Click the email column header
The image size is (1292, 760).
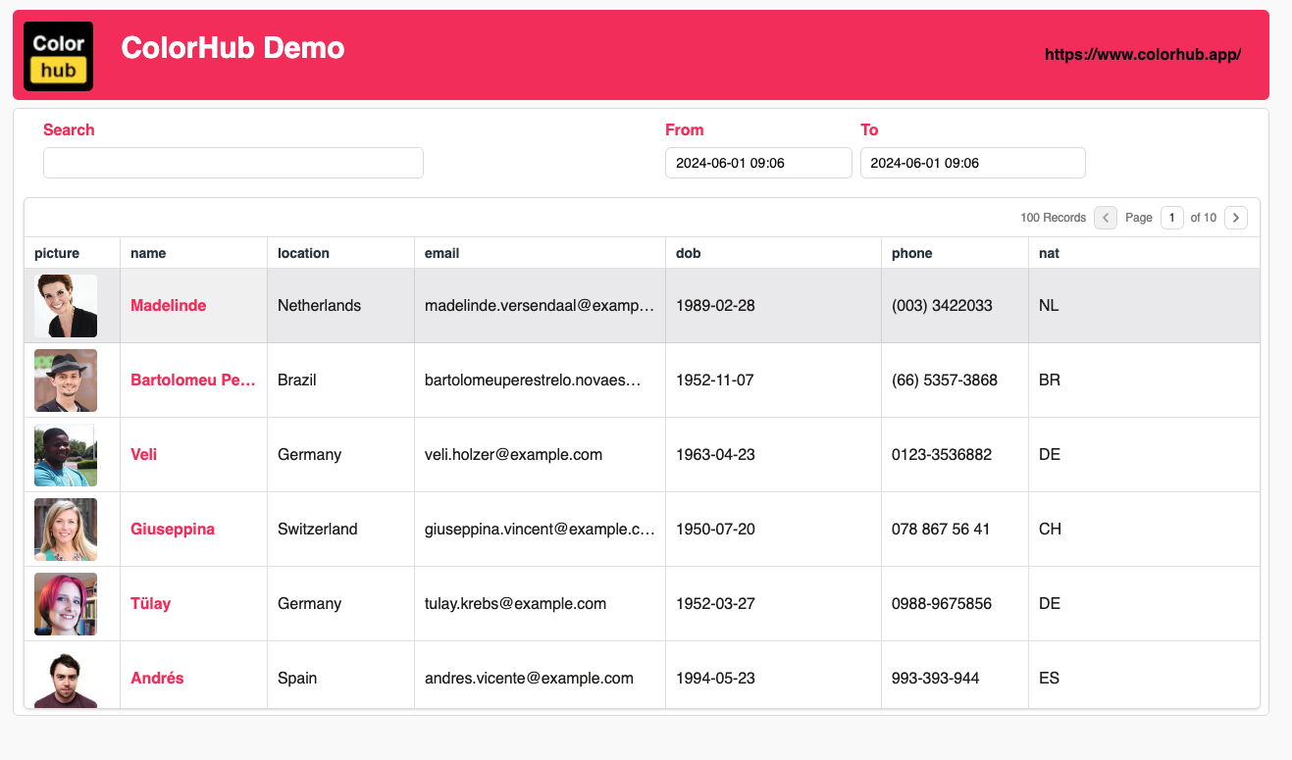click(x=441, y=253)
